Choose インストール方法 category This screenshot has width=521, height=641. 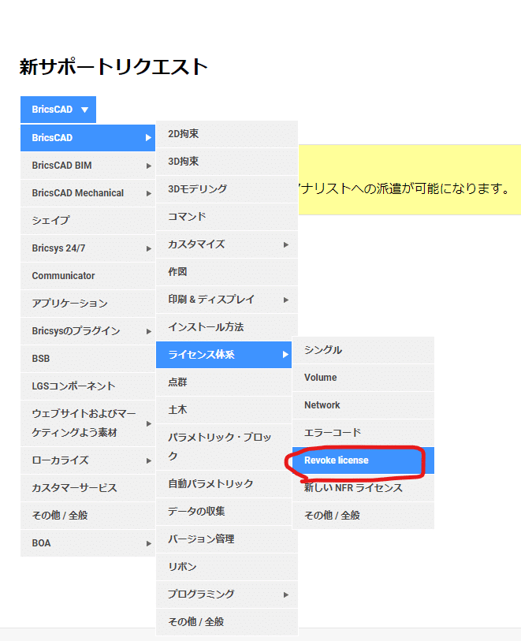coord(227,327)
